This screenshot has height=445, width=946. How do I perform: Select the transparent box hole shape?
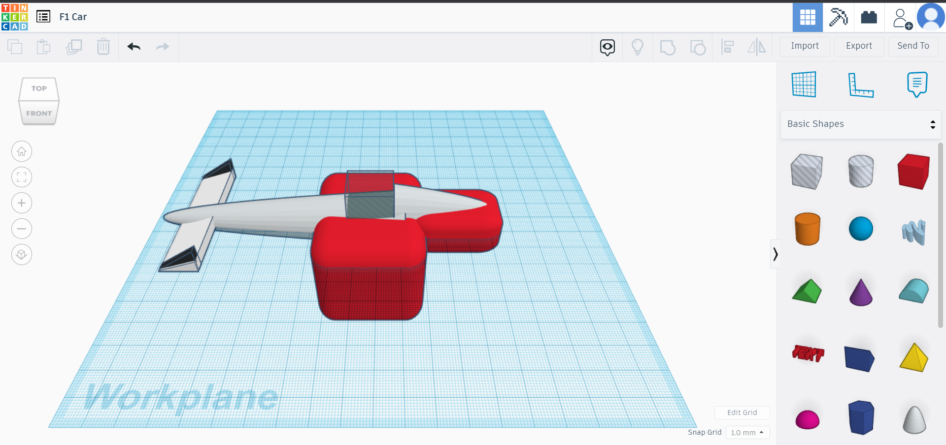(x=370, y=194)
